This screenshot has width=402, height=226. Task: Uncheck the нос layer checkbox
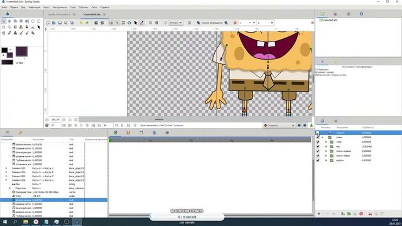[318, 146]
